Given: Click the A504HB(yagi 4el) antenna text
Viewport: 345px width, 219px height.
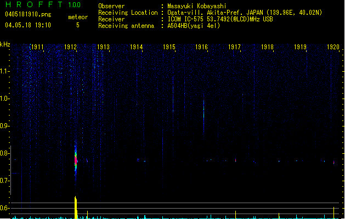Looking at the screenshot, I should click(x=194, y=26).
